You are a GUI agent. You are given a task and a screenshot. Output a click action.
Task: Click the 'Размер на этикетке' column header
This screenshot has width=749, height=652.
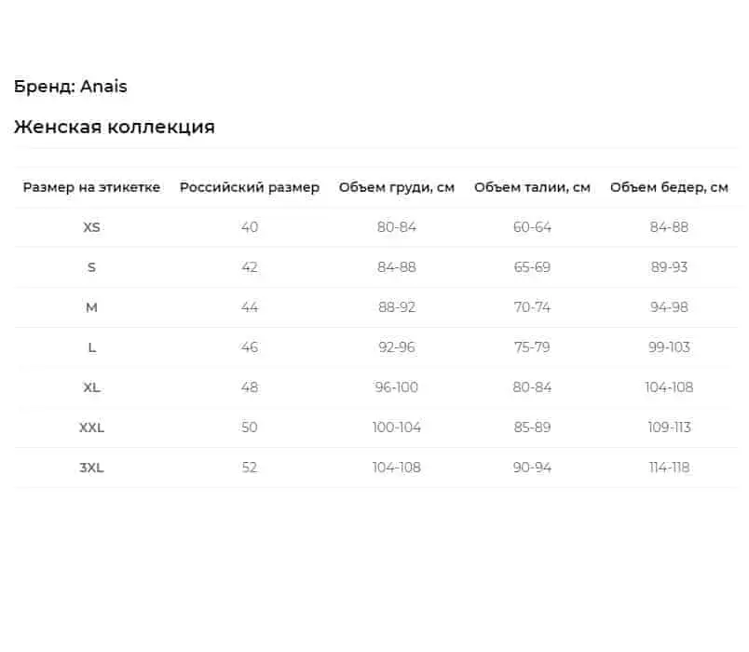pyautogui.click(x=91, y=187)
